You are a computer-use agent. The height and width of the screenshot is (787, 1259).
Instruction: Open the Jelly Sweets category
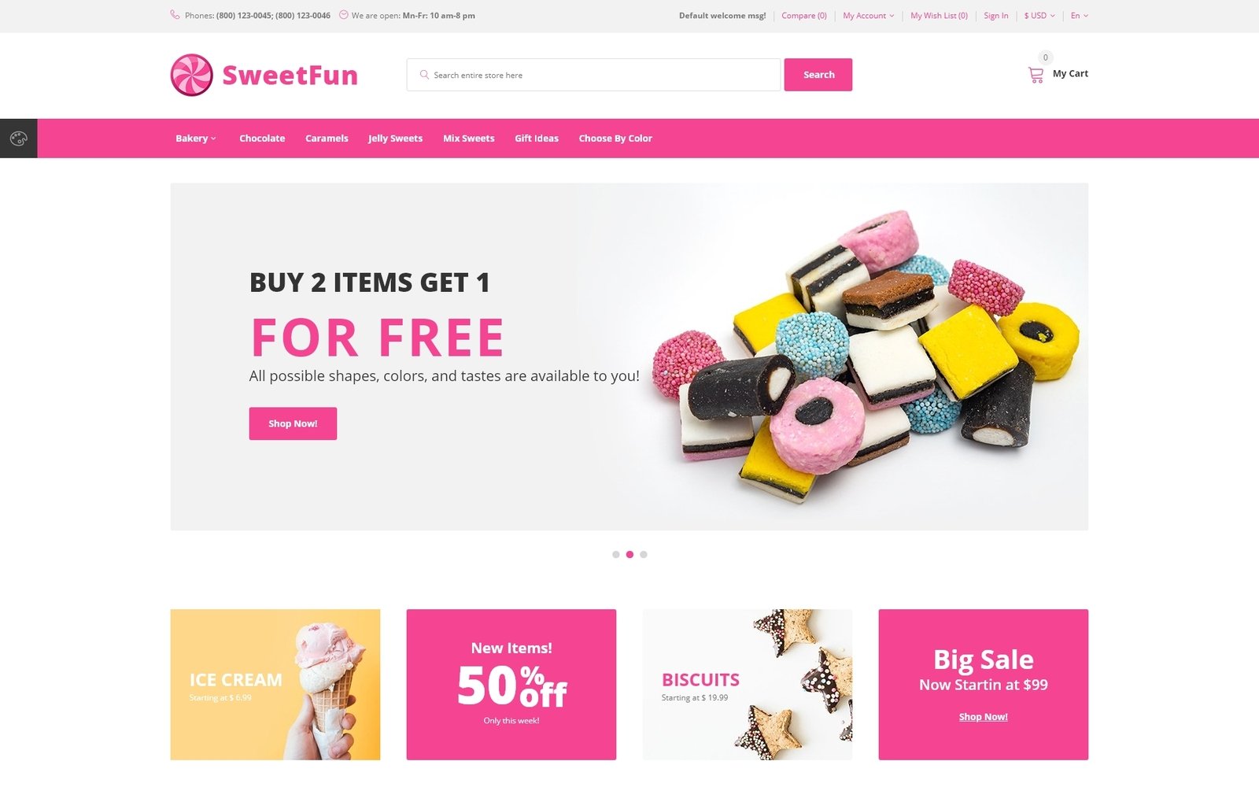point(395,139)
